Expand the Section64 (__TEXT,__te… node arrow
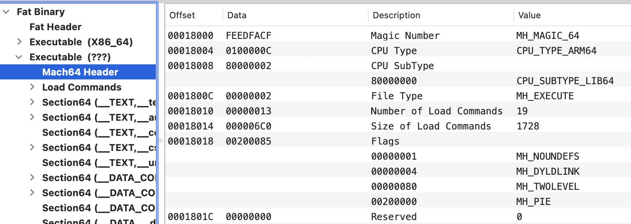This screenshot has height=224, width=631. tap(32, 102)
